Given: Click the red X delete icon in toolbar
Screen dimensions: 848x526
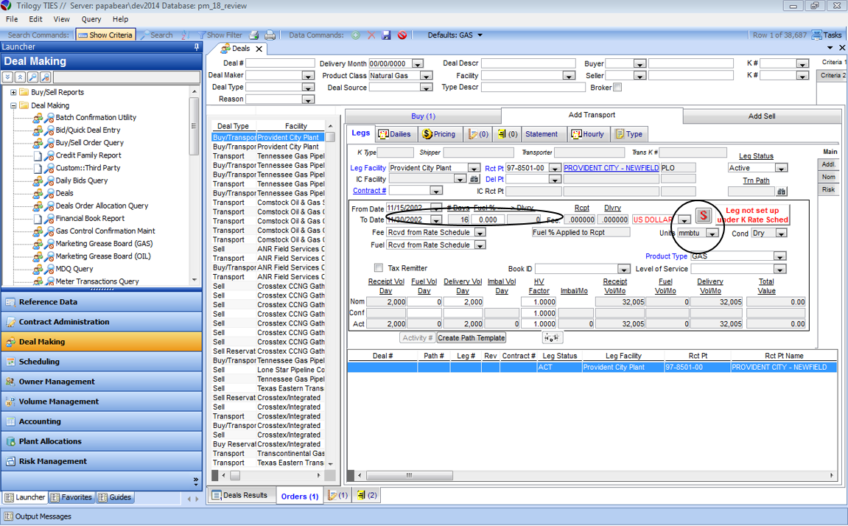Looking at the screenshot, I should 371,35.
